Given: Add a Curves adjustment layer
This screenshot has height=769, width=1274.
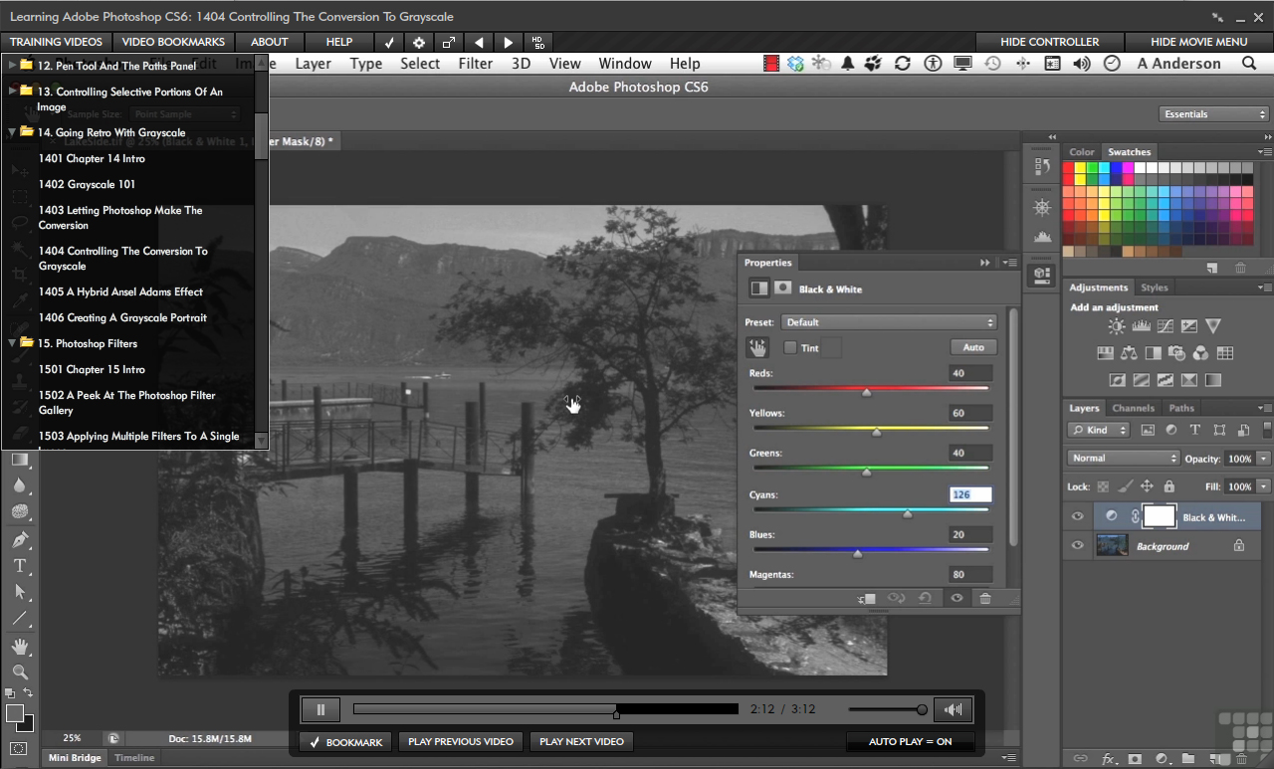Looking at the screenshot, I should [1165, 325].
